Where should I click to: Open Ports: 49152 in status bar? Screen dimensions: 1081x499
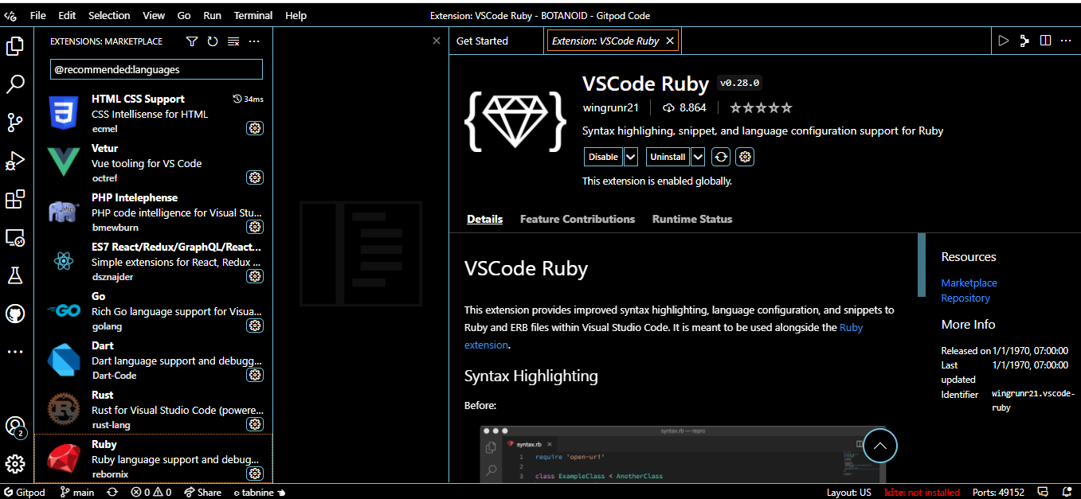pos(997,492)
